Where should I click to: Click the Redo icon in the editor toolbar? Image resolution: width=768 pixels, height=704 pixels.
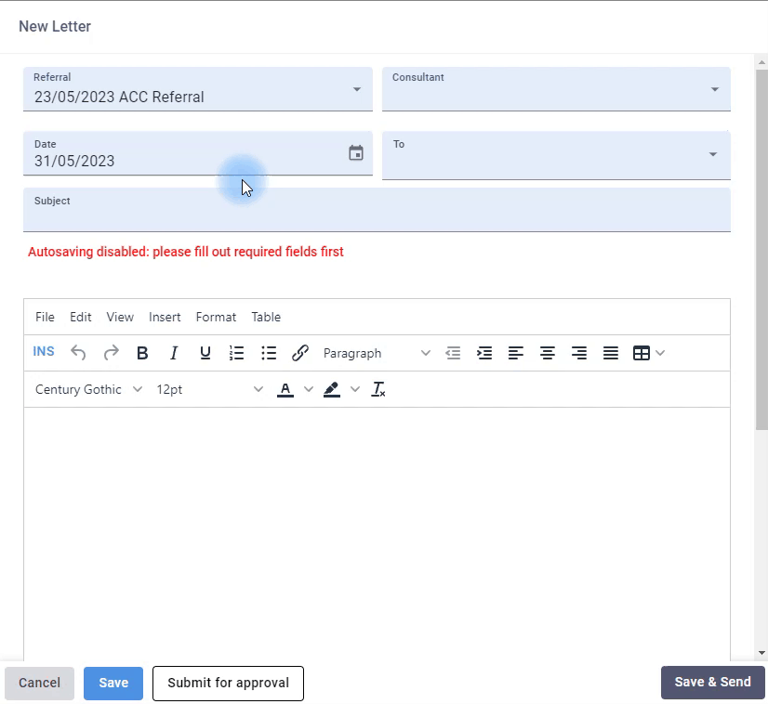point(110,352)
